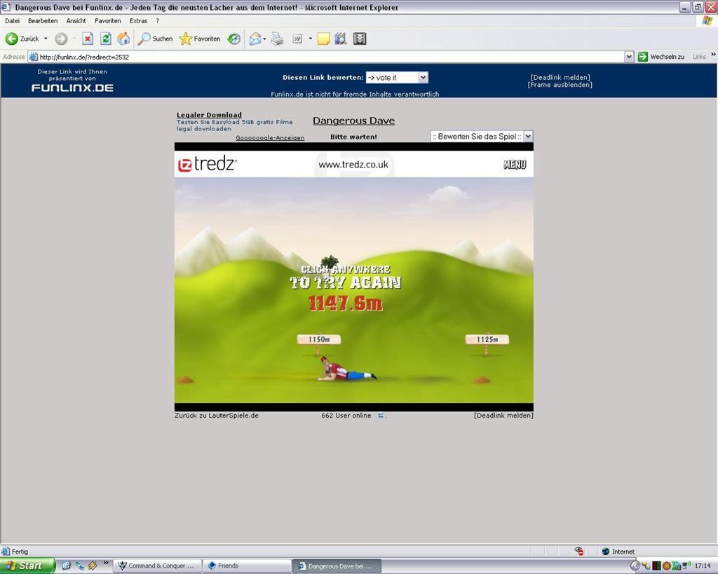This screenshot has width=718, height=574.
Task: Open the Favoriten menu in menu bar
Action: click(x=107, y=20)
